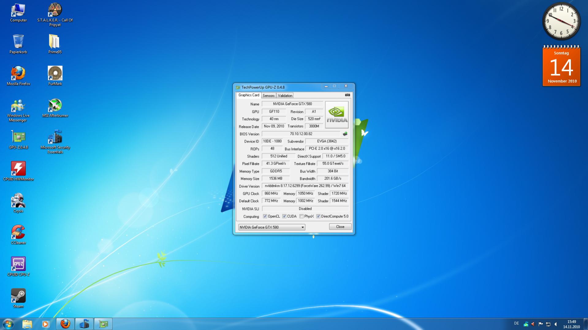Select the FurMark desktop shortcut

55,76
